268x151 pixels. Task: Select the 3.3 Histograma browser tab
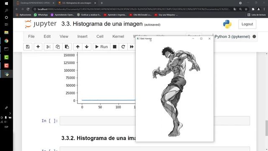(77, 3)
